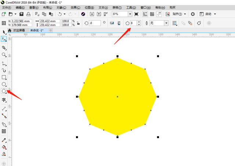235x166 pixels.
Task: Click the X position input field
Action: [x=22, y=21]
